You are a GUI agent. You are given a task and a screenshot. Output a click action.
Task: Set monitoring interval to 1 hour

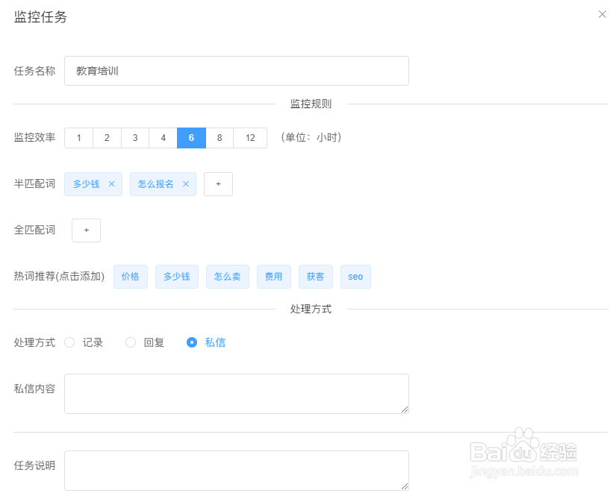pyautogui.click(x=78, y=138)
